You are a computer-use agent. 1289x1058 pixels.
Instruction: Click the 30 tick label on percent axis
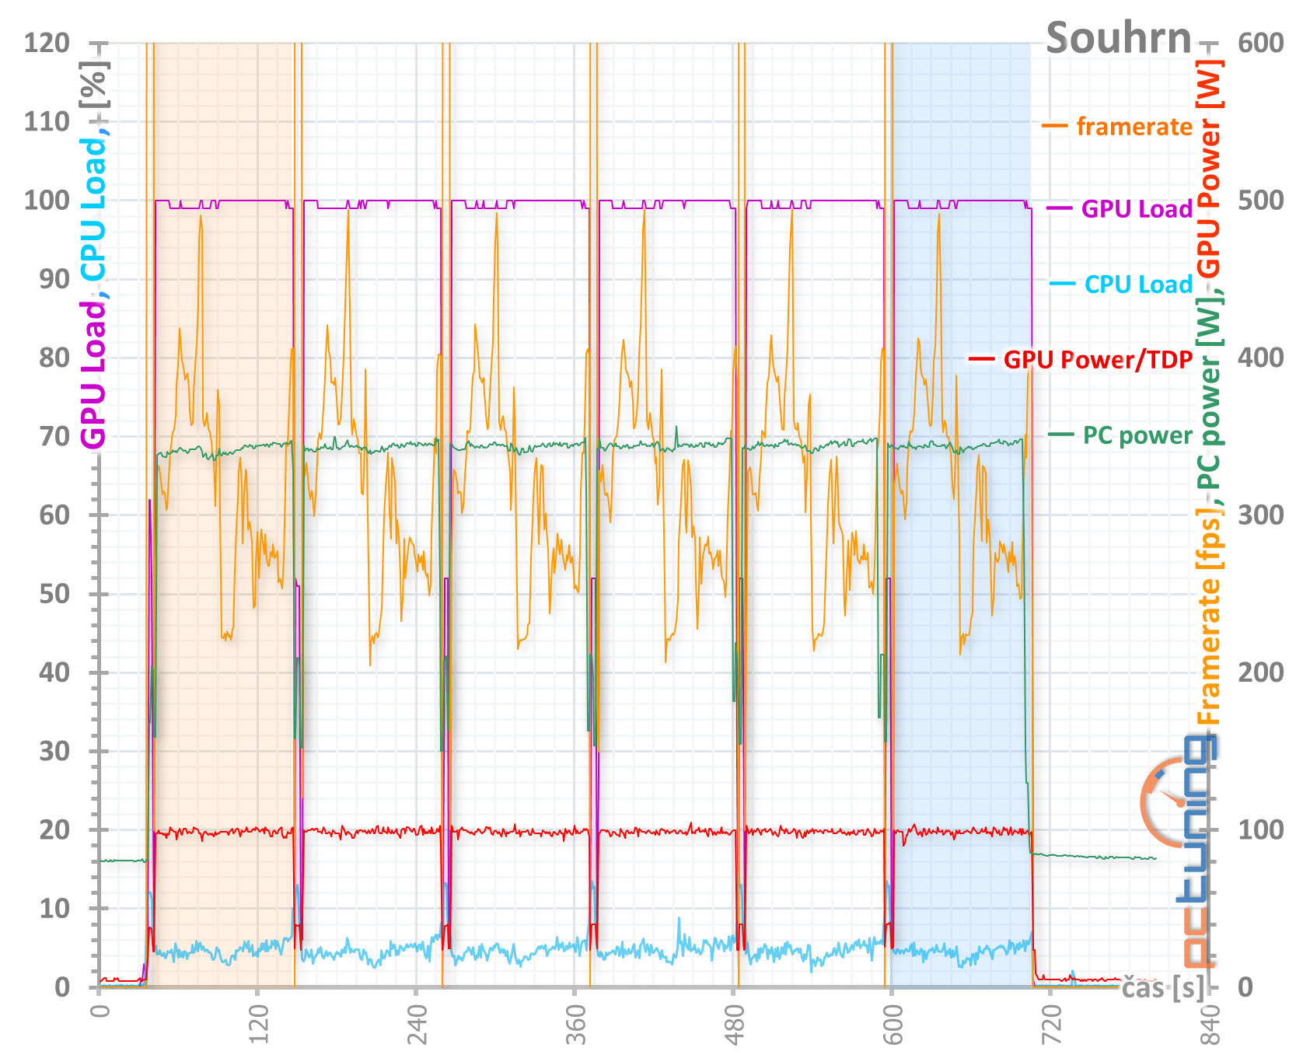coord(54,751)
